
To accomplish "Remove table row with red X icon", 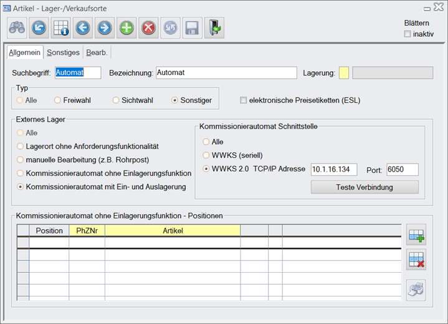I will pyautogui.click(x=416, y=258).
